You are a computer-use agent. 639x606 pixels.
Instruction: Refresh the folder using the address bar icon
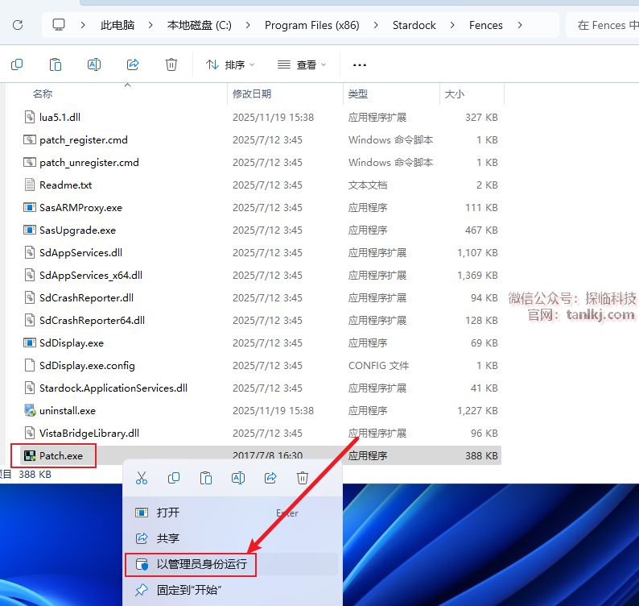click(x=18, y=25)
